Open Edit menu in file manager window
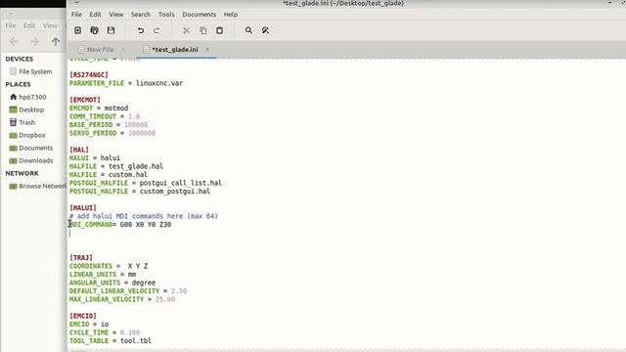The image size is (626, 352). point(28,25)
